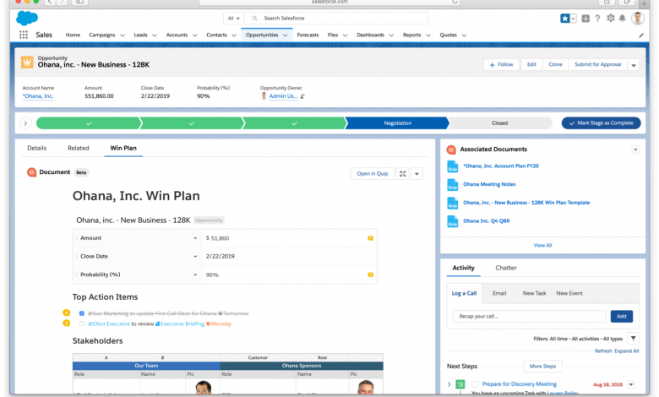Open comment bubble beside Elliot Executive item
The height and width of the screenshot is (397, 659).
[x=67, y=323]
